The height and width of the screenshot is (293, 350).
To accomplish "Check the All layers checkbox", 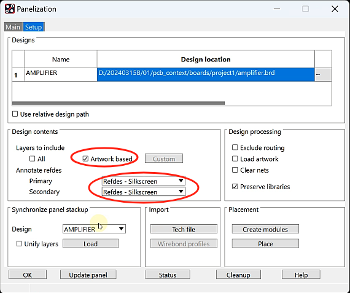I will tap(32, 158).
